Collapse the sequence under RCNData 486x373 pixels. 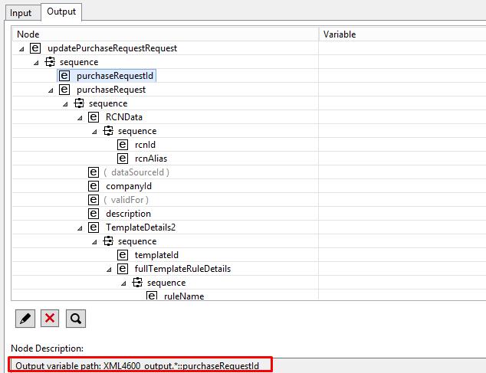[x=94, y=132]
